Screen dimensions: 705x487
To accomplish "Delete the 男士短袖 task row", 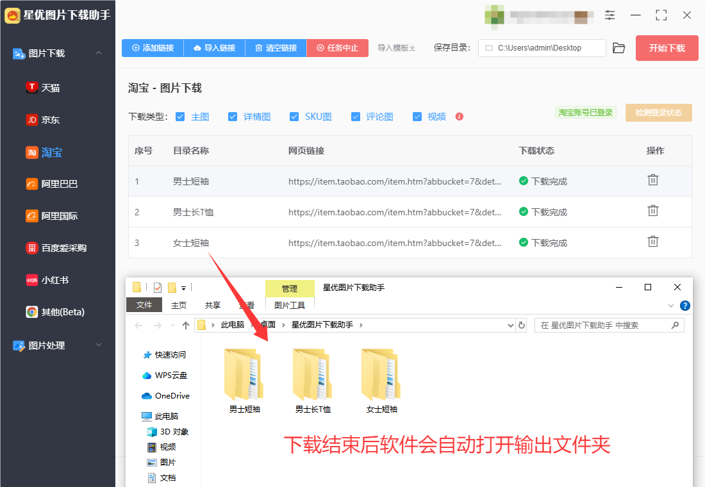I will click(653, 180).
